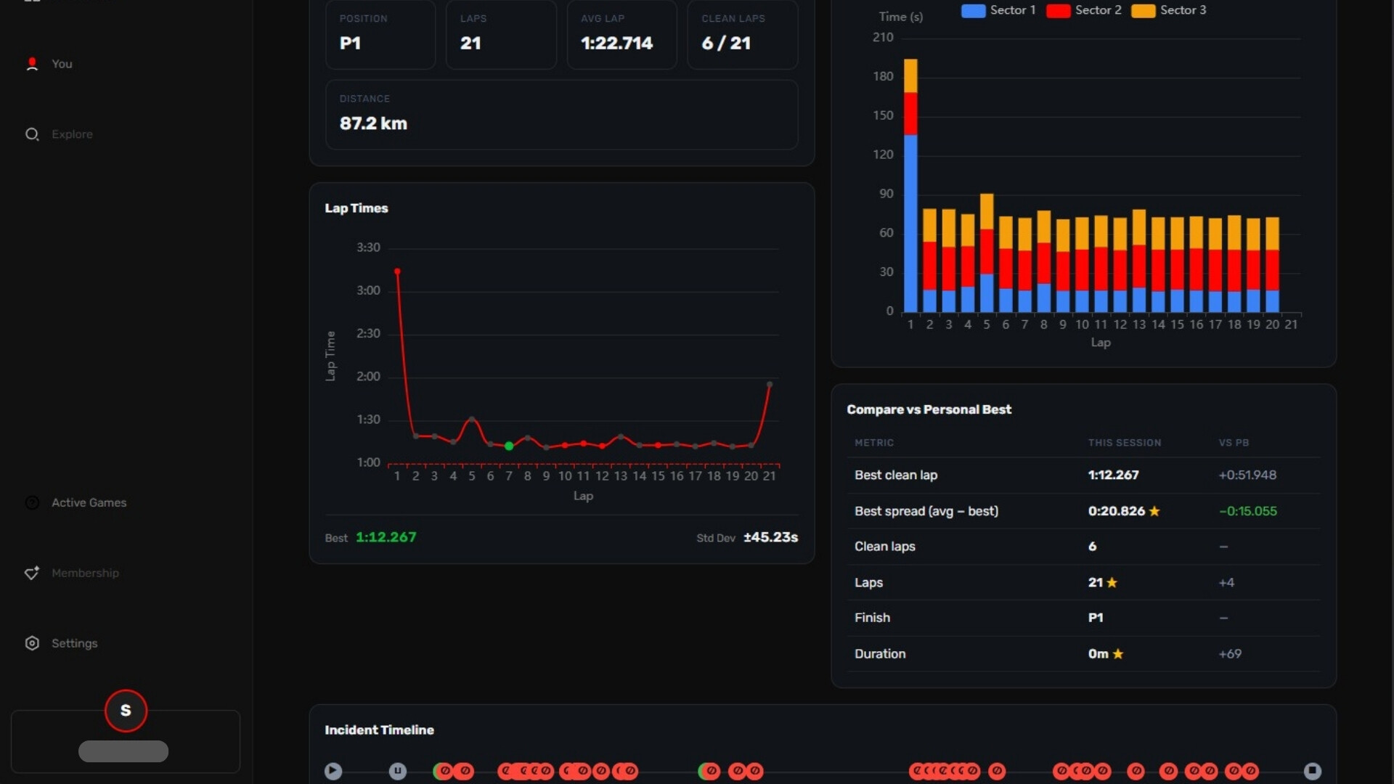Toggle Sector 3 legend in chart
The height and width of the screenshot is (784, 1394).
(x=1168, y=10)
